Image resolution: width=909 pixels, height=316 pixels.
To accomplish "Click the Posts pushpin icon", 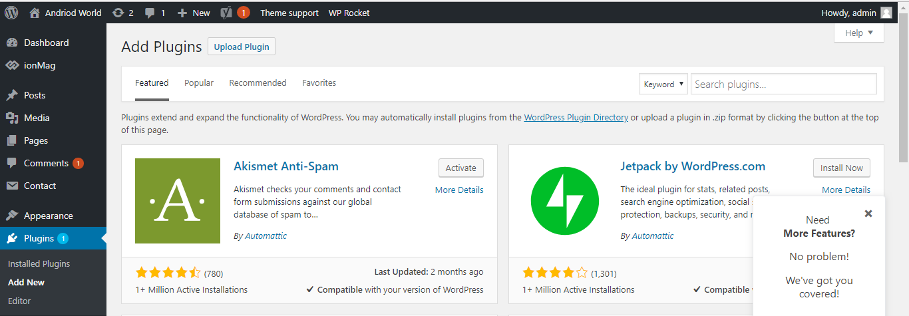I will click(x=12, y=95).
